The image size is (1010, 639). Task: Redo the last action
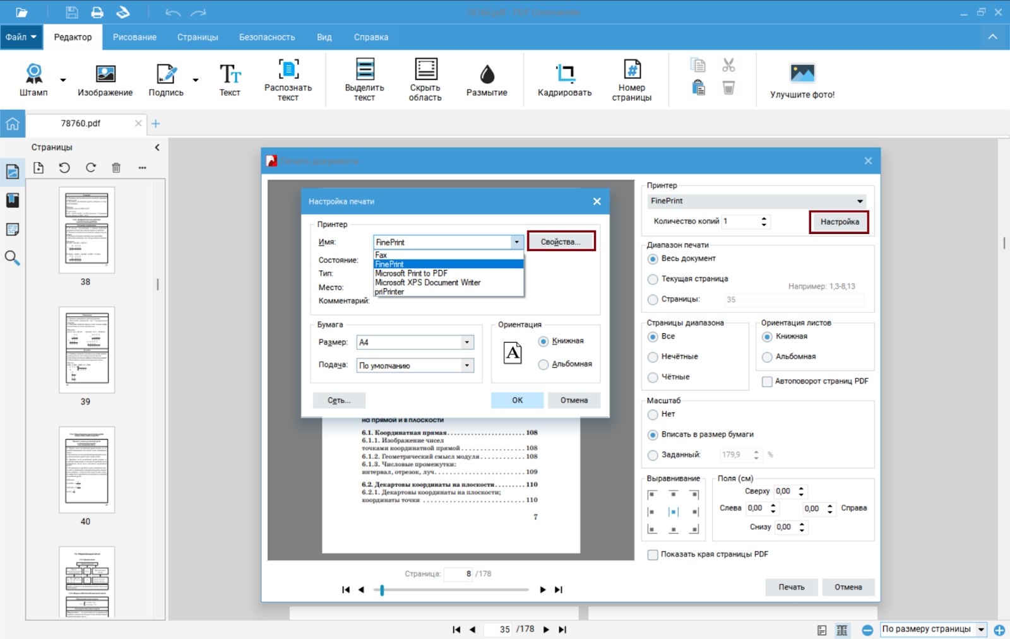coord(198,12)
